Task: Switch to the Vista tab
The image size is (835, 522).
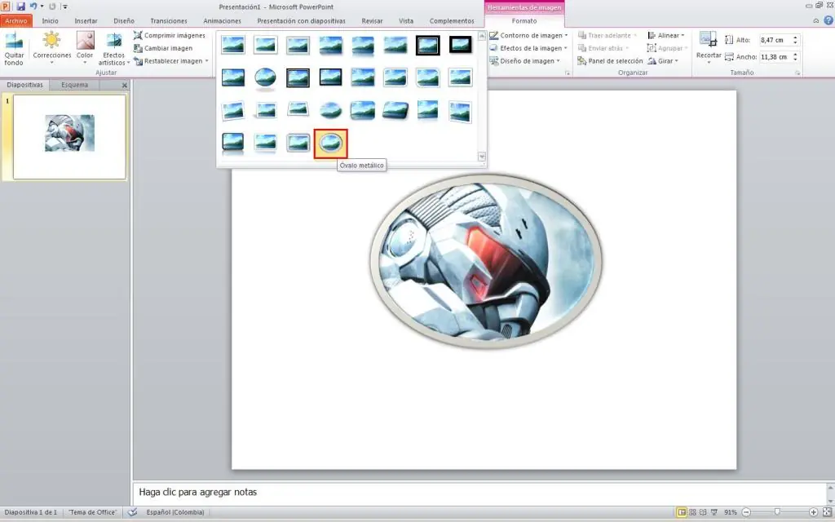Action: (x=406, y=20)
